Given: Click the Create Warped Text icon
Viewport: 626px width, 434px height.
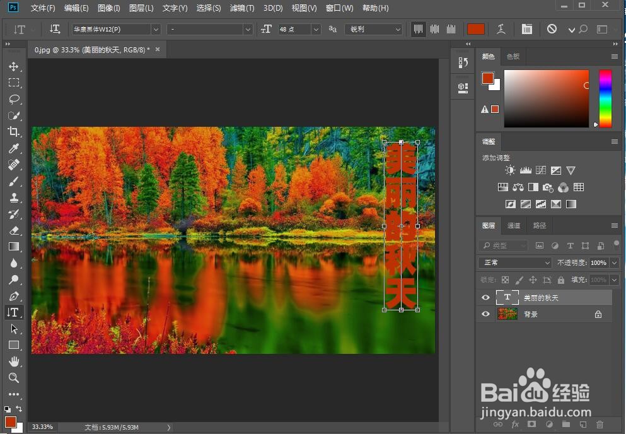Looking at the screenshot, I should (501, 29).
